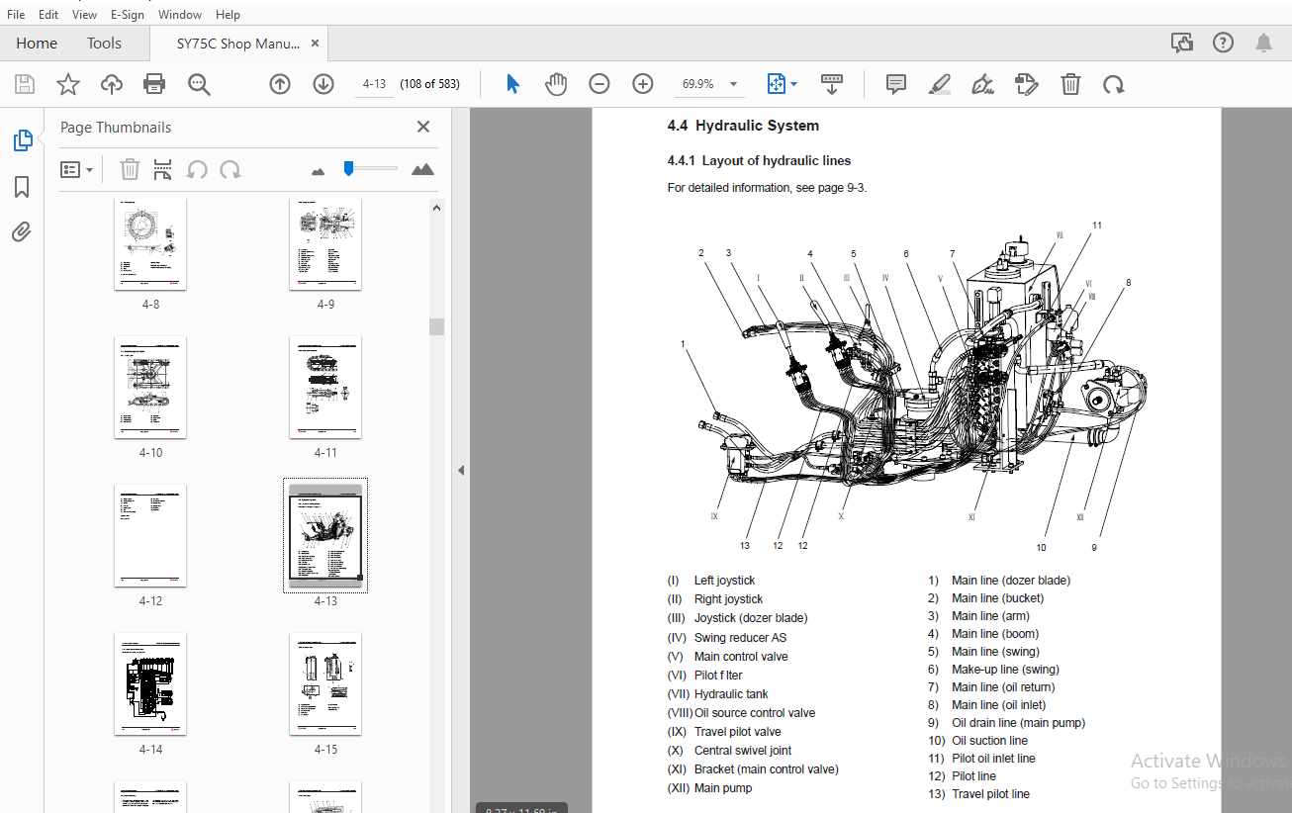Switch to the Home tab

[37, 44]
